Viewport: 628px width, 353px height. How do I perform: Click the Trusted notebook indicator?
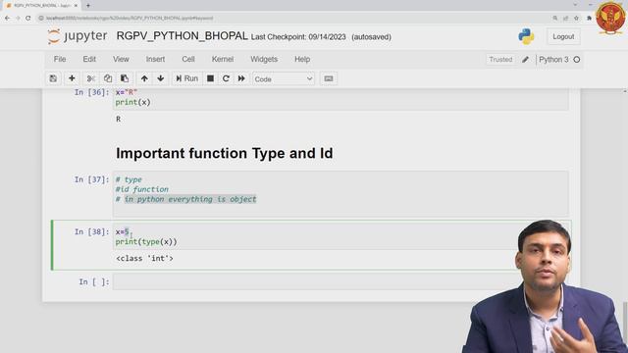click(x=500, y=59)
